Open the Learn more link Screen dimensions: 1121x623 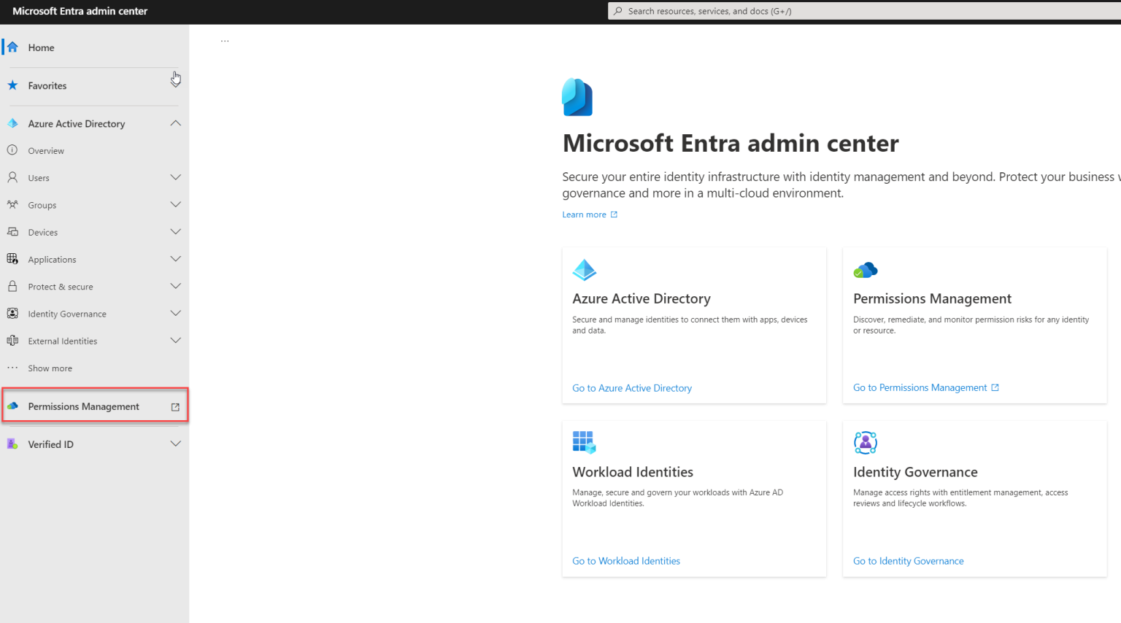pyautogui.click(x=584, y=214)
